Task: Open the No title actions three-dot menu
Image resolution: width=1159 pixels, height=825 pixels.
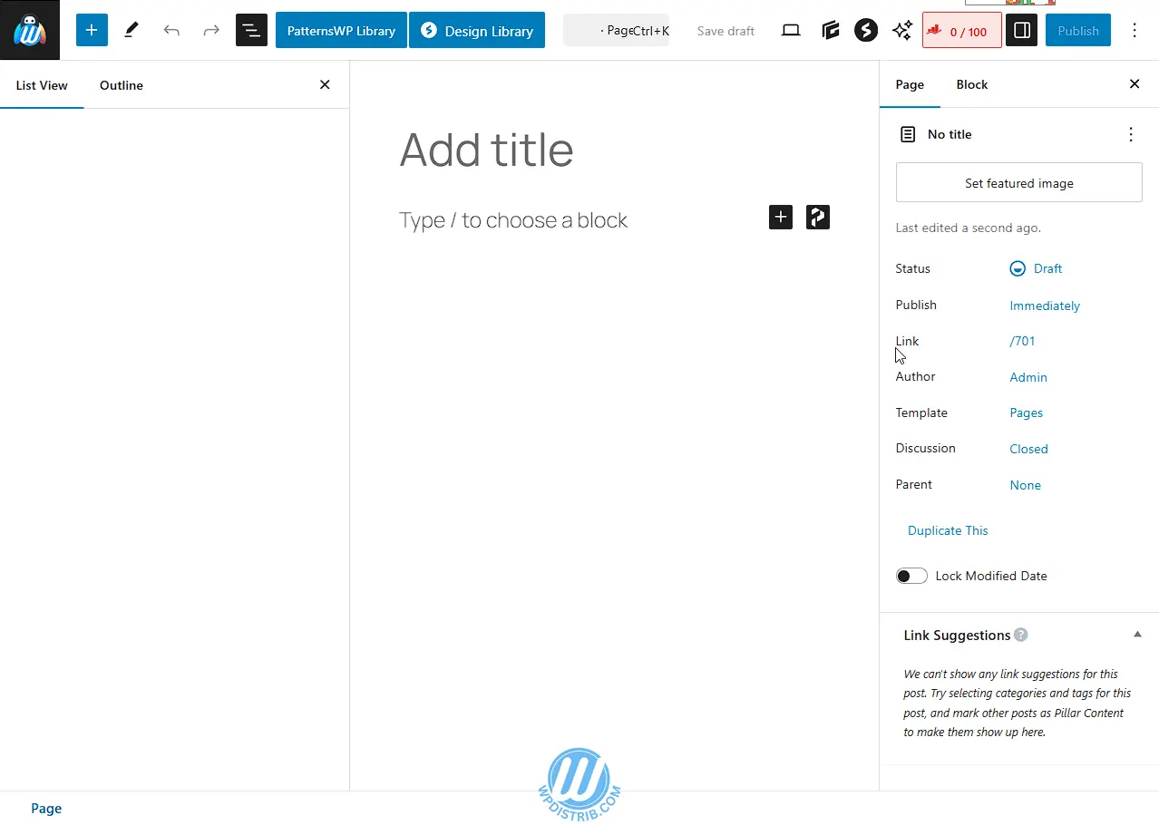Action: (x=1131, y=134)
